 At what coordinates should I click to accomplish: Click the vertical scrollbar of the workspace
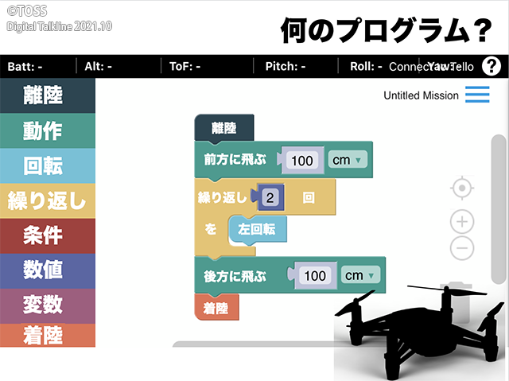[499, 207]
